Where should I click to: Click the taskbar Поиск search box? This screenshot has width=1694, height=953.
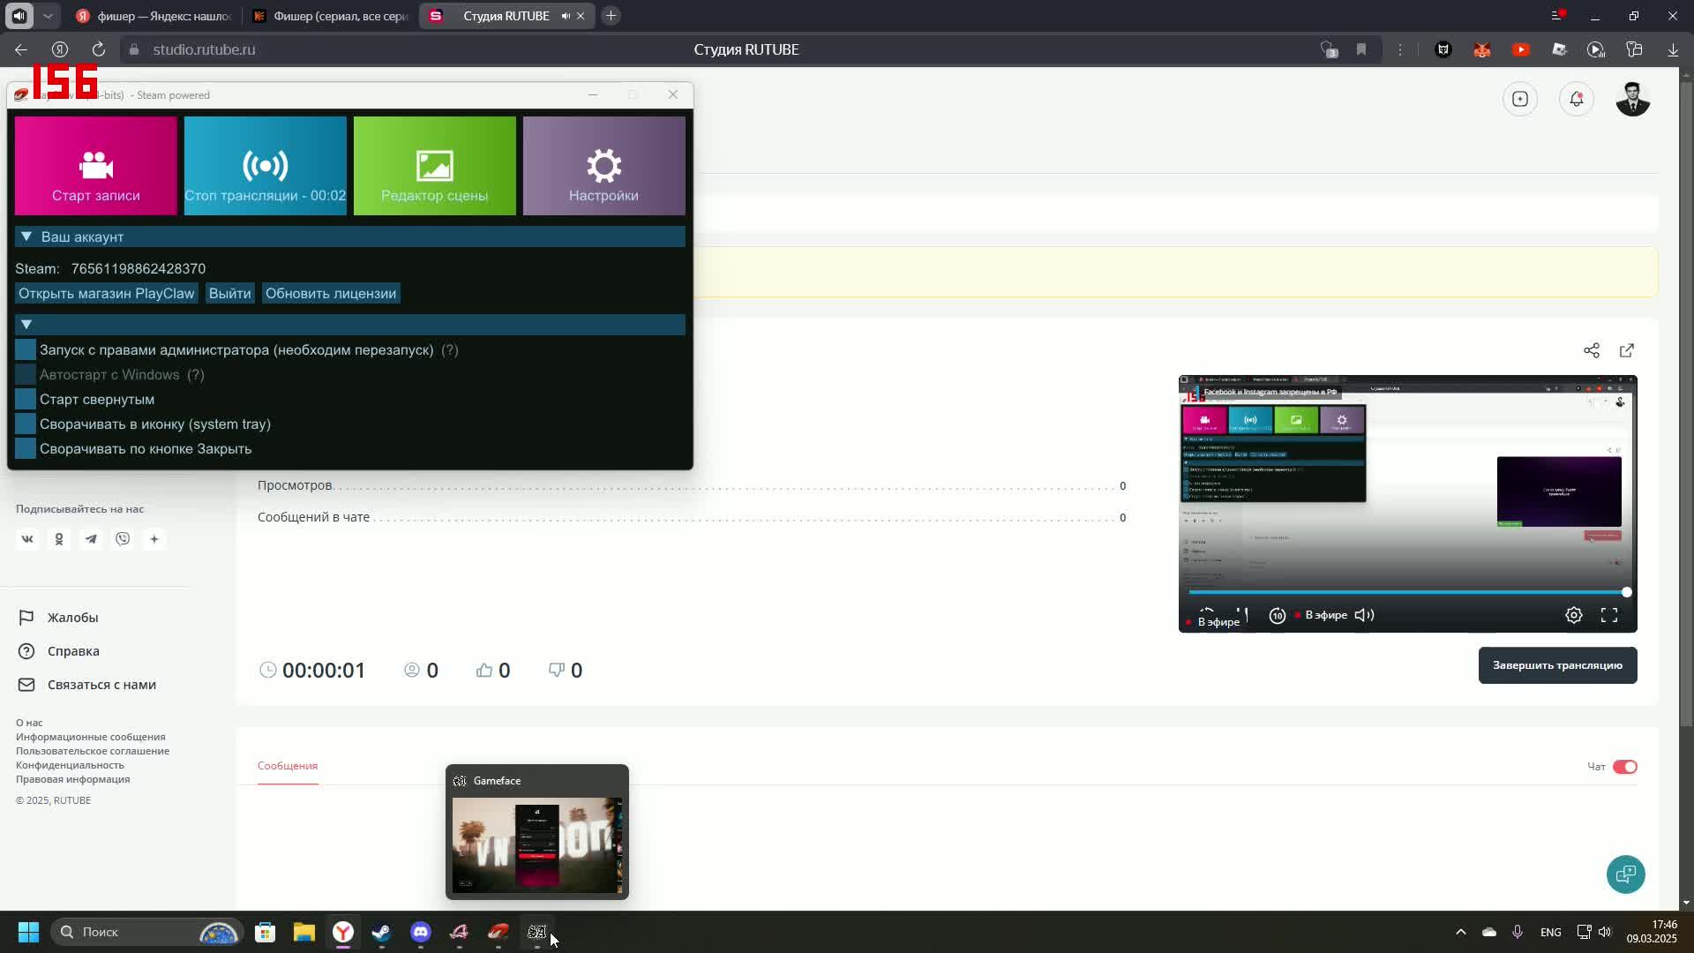point(146,932)
